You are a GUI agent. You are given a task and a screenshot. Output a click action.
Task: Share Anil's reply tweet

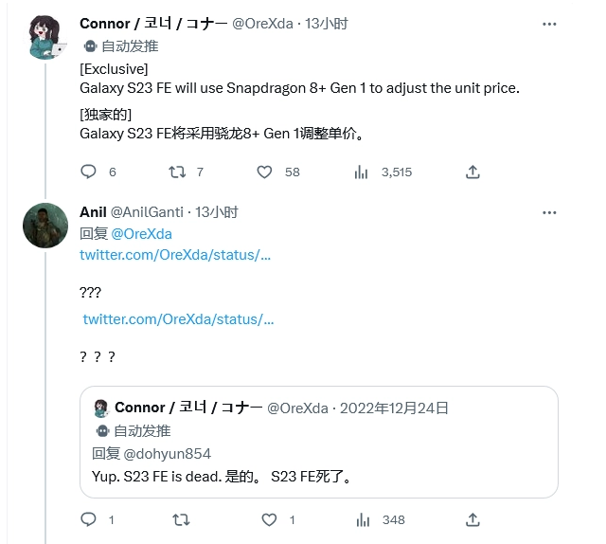472,519
